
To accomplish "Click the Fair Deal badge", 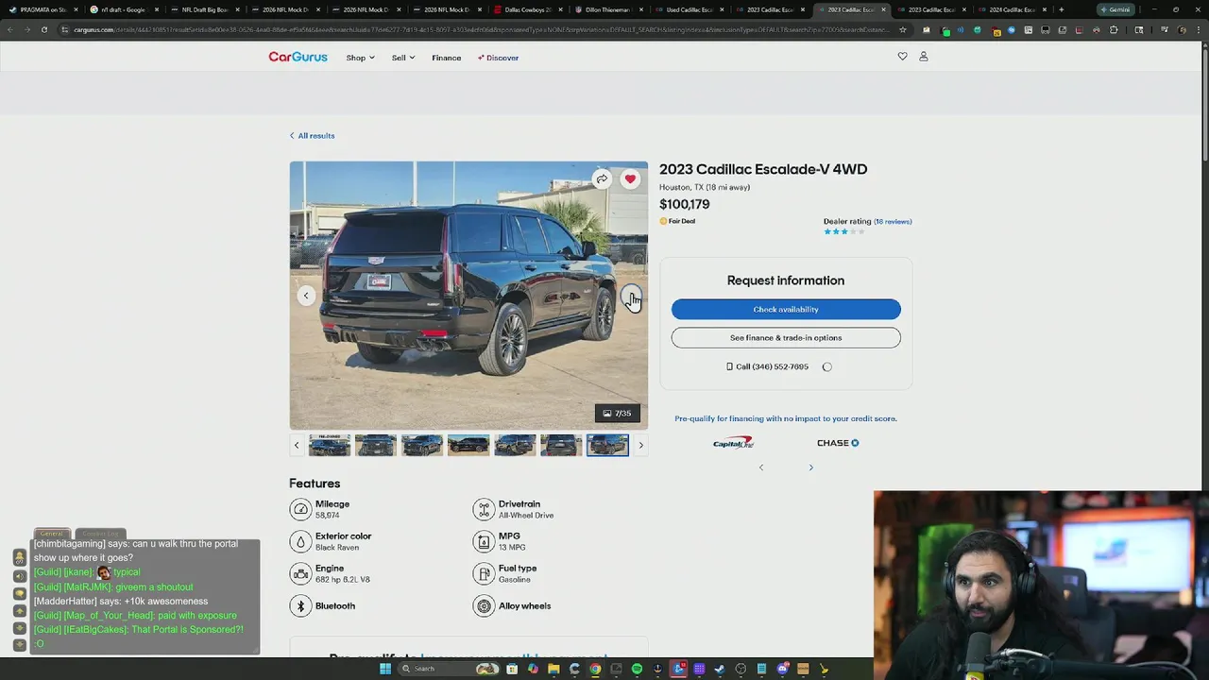I will [x=677, y=221].
